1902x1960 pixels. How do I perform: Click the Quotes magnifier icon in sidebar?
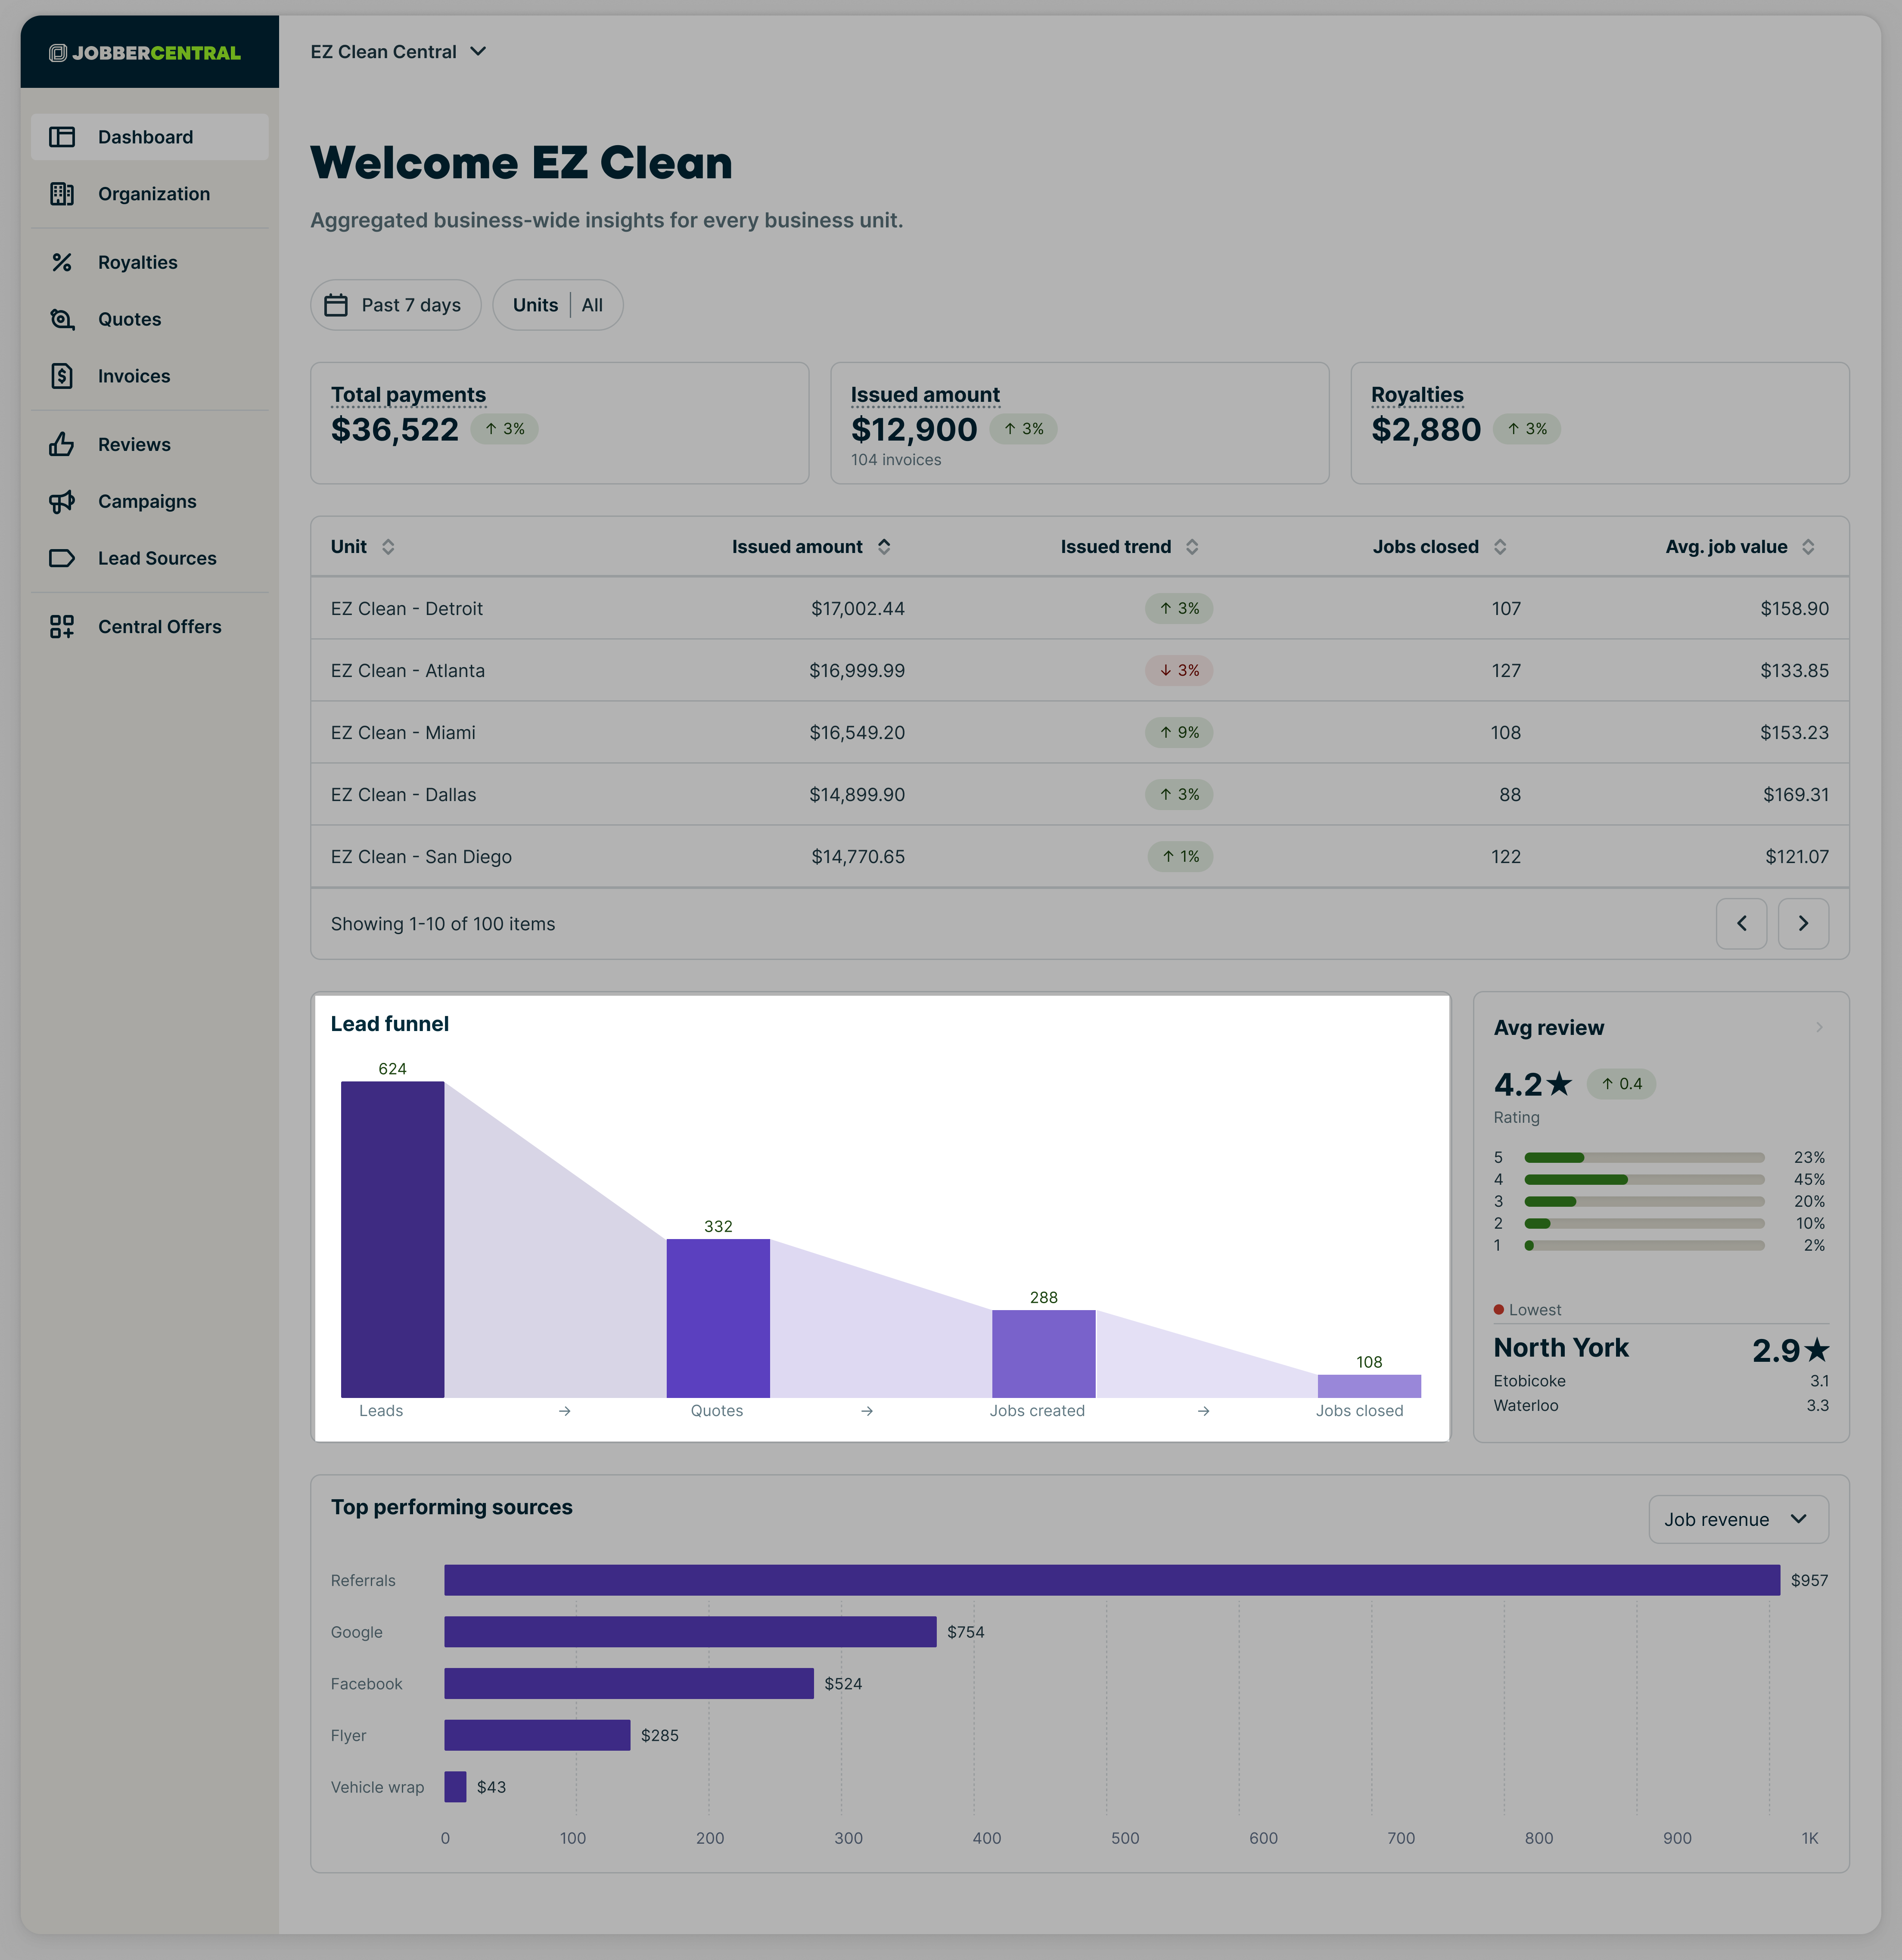tap(62, 319)
